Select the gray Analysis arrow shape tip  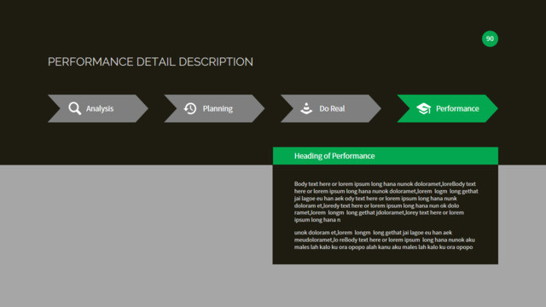tap(142, 108)
